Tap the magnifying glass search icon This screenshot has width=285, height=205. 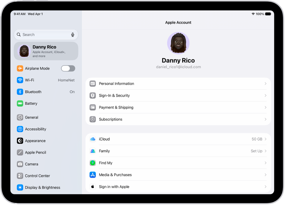coord(19,34)
